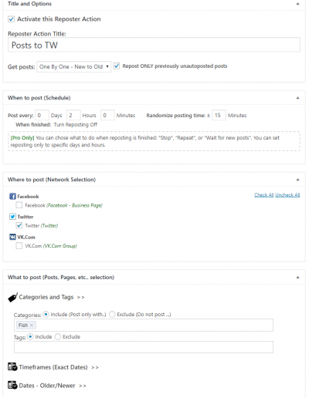Click the Facebook network icon
The height and width of the screenshot is (398, 309).
[x=12, y=197]
